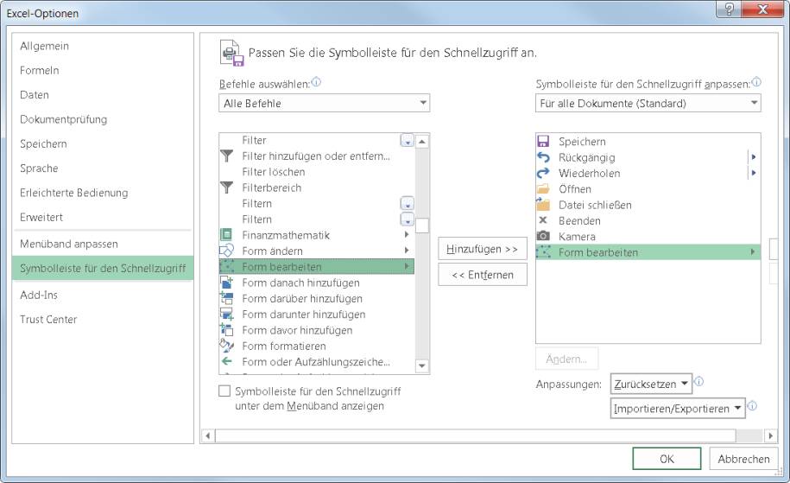Click the Öffnen folder icon
790x483 pixels.
tap(543, 189)
